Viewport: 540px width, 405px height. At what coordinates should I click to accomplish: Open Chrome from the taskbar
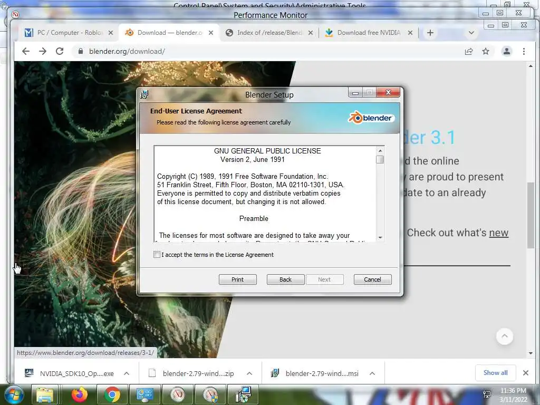(112, 394)
